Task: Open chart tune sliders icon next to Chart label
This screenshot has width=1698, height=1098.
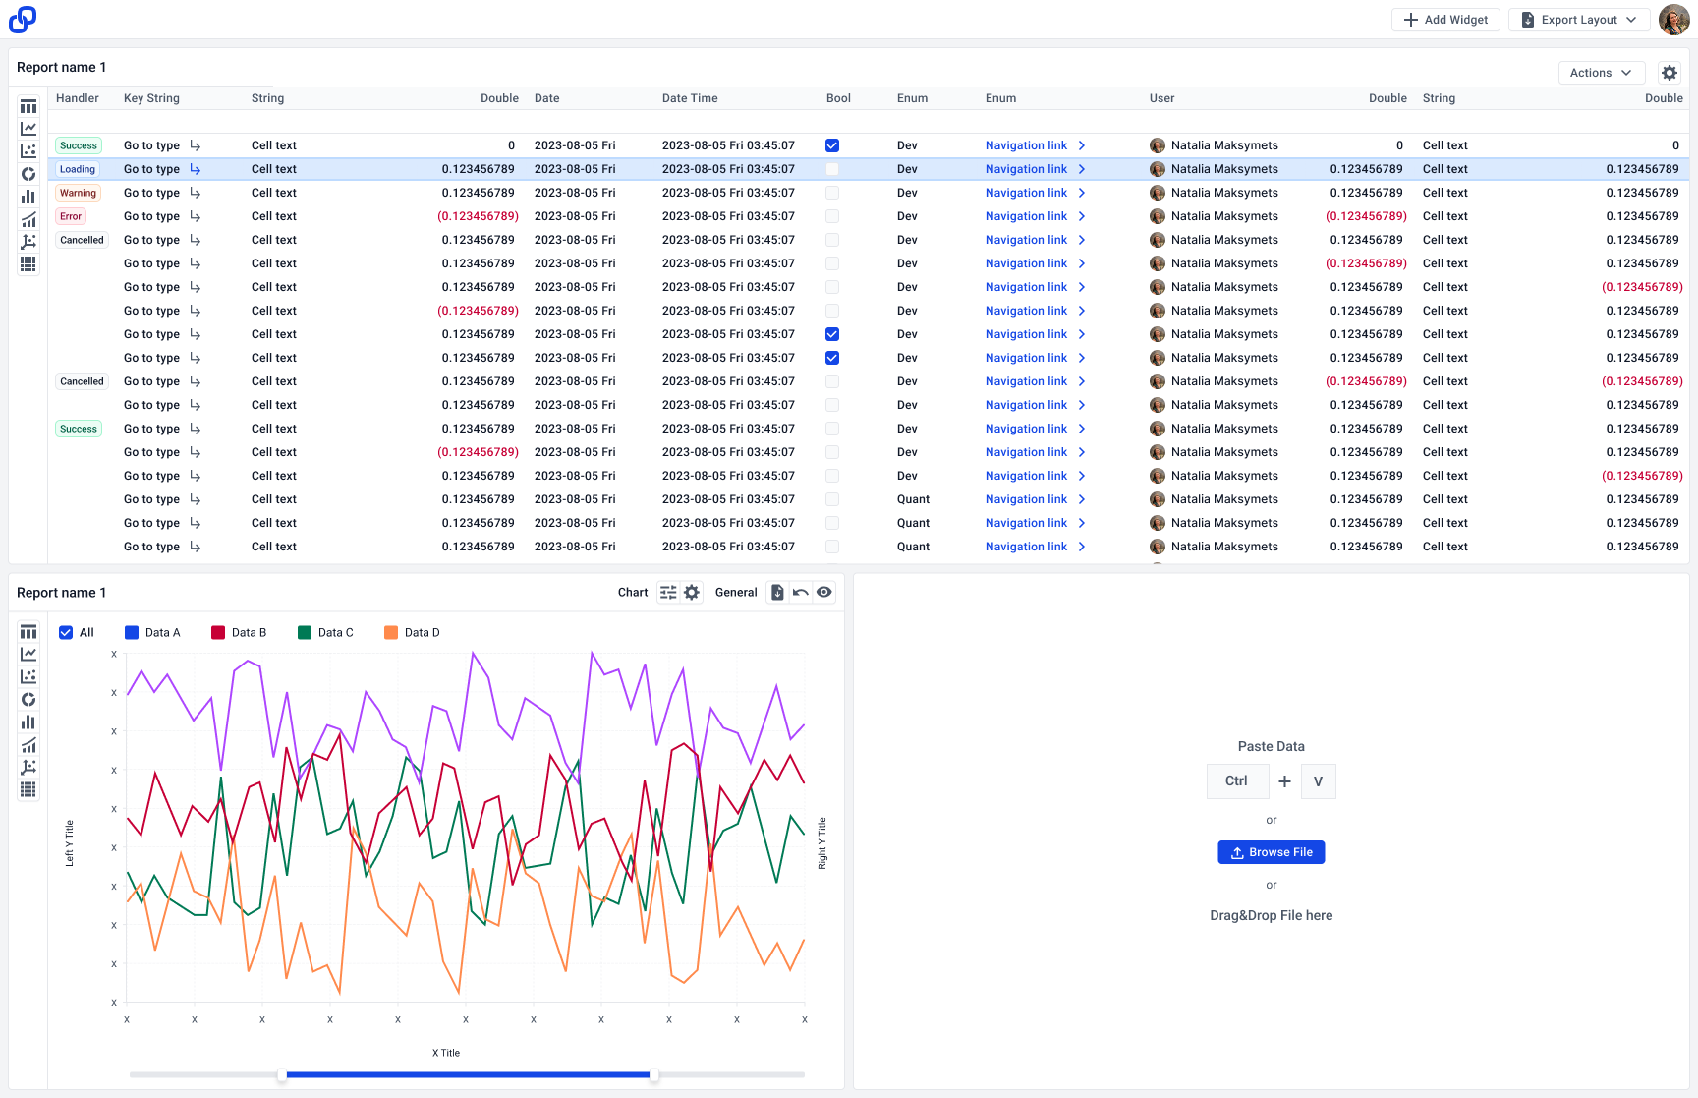Action: coord(668,593)
